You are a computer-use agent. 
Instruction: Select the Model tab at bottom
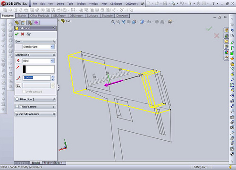tap(36, 163)
